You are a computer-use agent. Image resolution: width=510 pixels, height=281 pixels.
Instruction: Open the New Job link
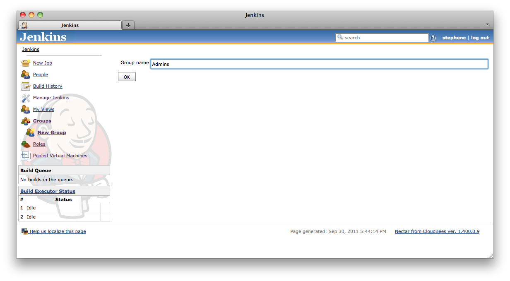(x=43, y=63)
